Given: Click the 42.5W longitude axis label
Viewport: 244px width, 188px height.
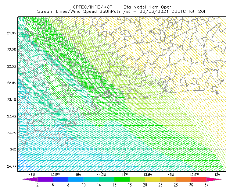Looking at the screenshot, I should pos(194,175).
